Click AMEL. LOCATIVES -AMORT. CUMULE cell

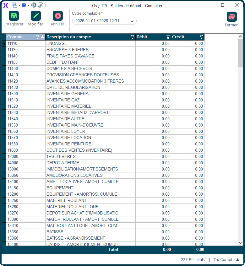pyautogui.click(x=90, y=182)
